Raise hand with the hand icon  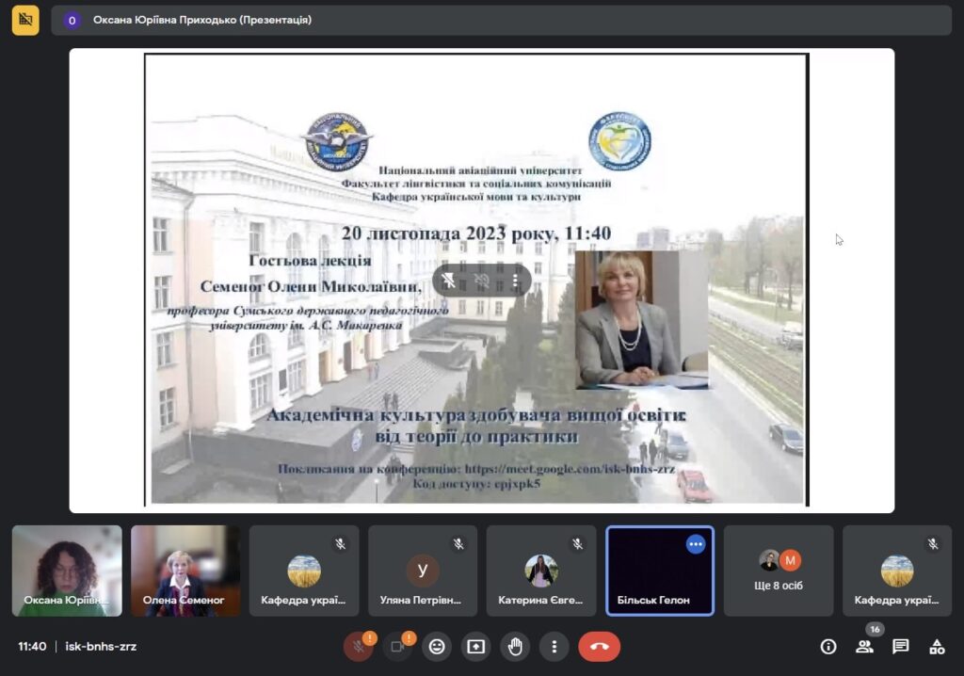pyautogui.click(x=516, y=647)
